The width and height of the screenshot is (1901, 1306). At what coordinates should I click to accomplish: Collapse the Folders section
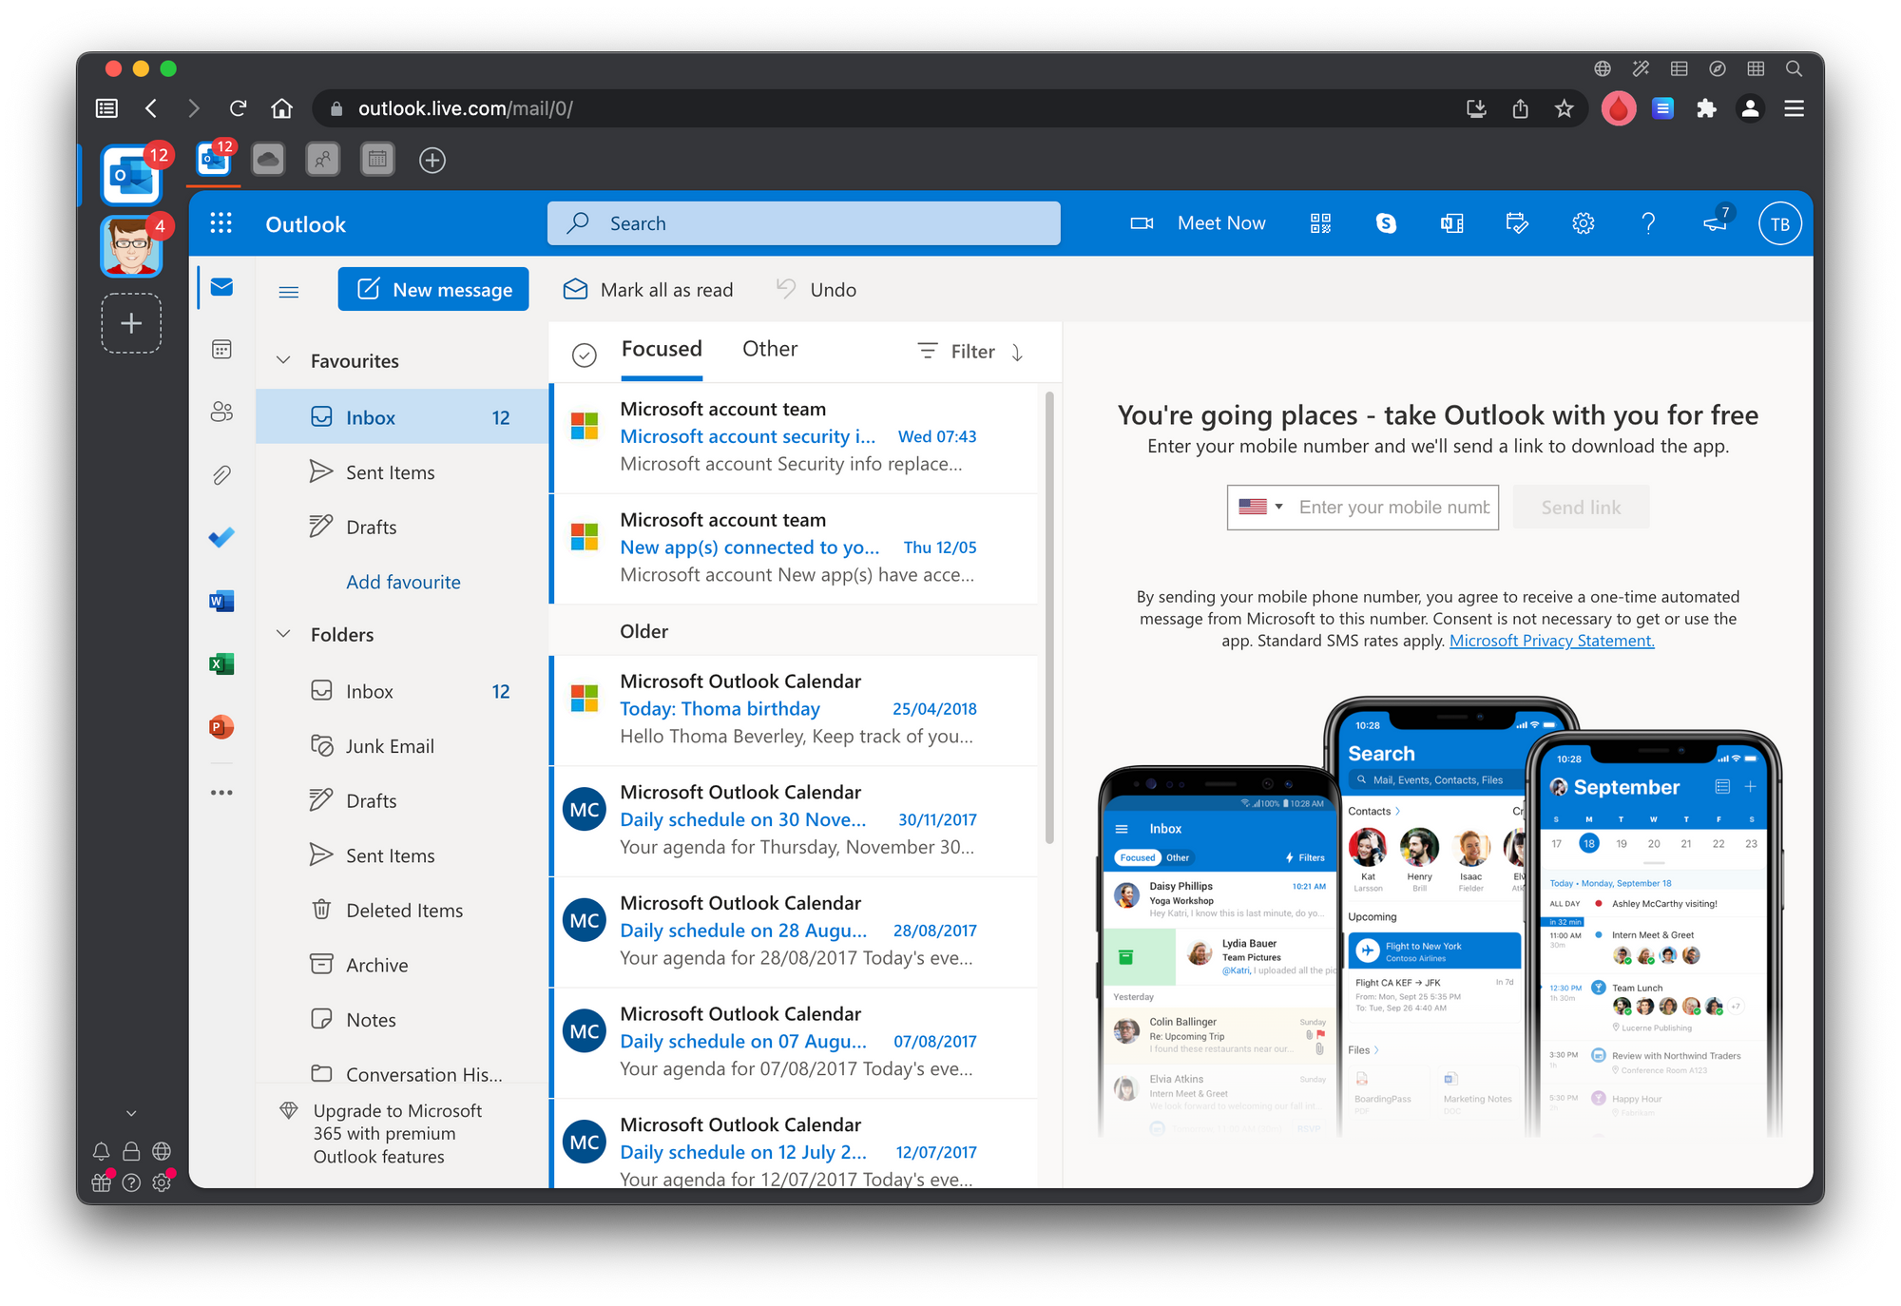(286, 631)
